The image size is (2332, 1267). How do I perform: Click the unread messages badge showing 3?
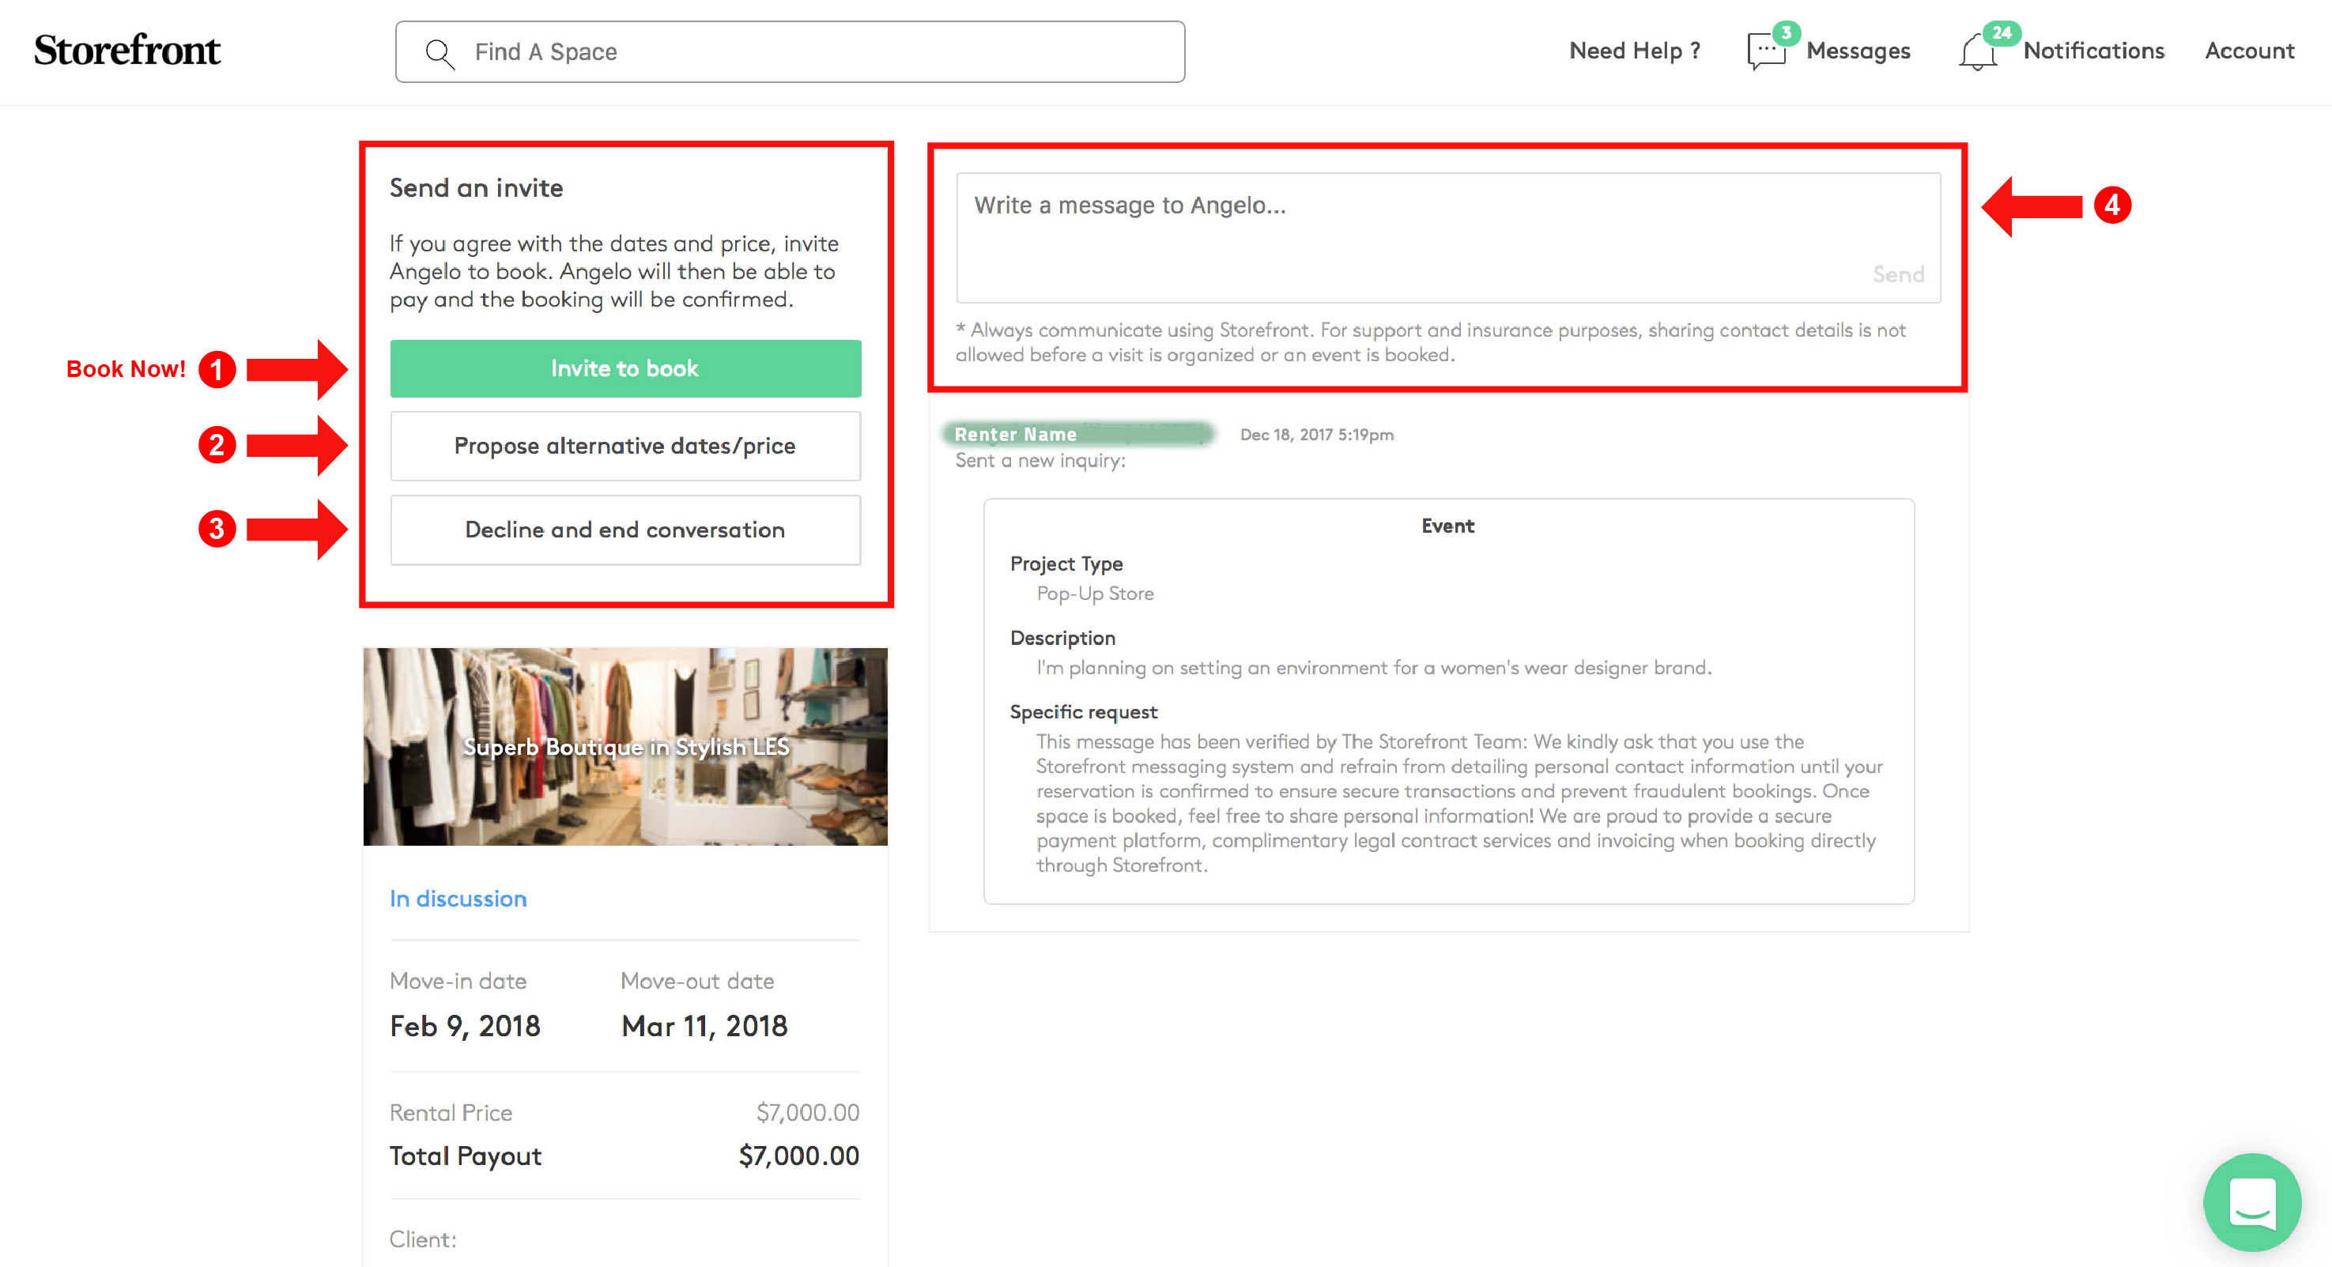pyautogui.click(x=1785, y=32)
